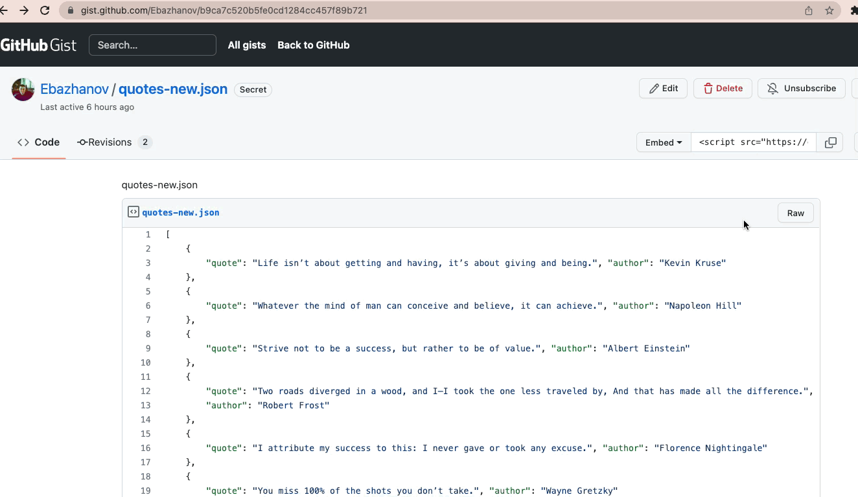Open the Embed dropdown
The image size is (858, 497).
664,142
